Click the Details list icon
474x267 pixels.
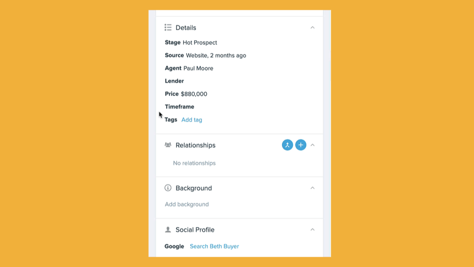168,28
